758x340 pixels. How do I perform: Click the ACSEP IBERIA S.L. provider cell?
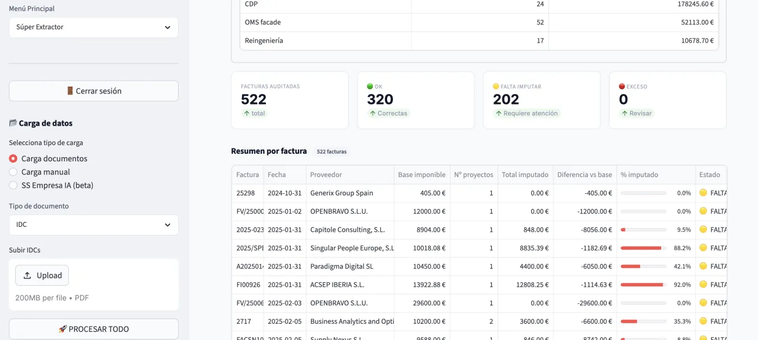tap(350, 285)
